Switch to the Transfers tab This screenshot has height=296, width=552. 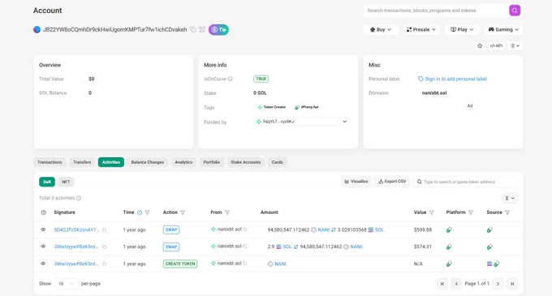click(x=82, y=162)
